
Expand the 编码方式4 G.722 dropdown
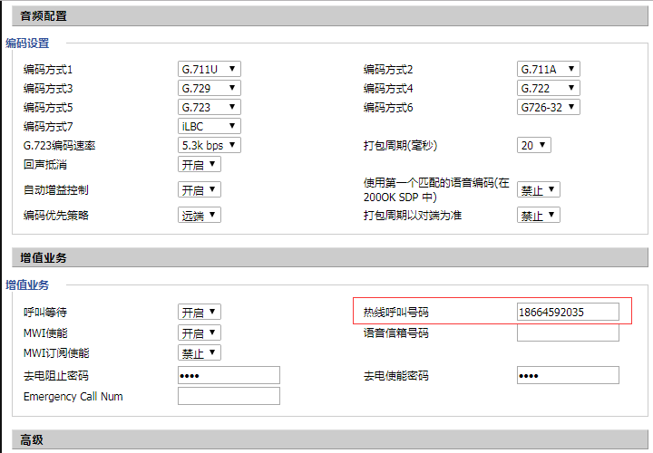pos(548,88)
